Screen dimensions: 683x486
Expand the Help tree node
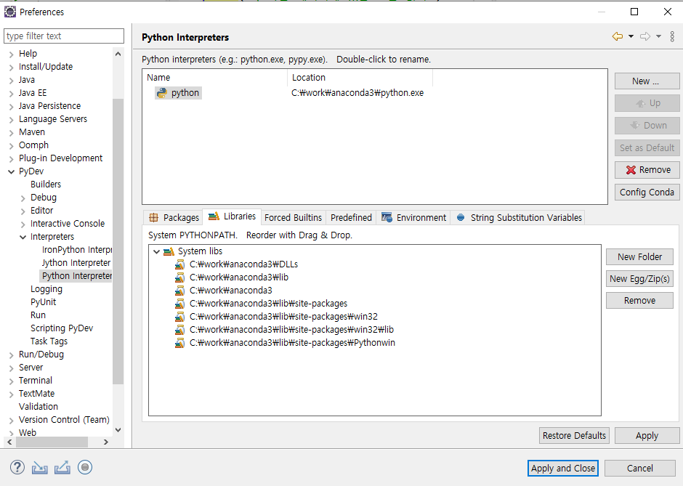click(12, 54)
